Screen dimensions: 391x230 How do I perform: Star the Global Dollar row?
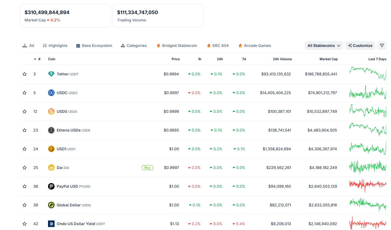[24, 205]
